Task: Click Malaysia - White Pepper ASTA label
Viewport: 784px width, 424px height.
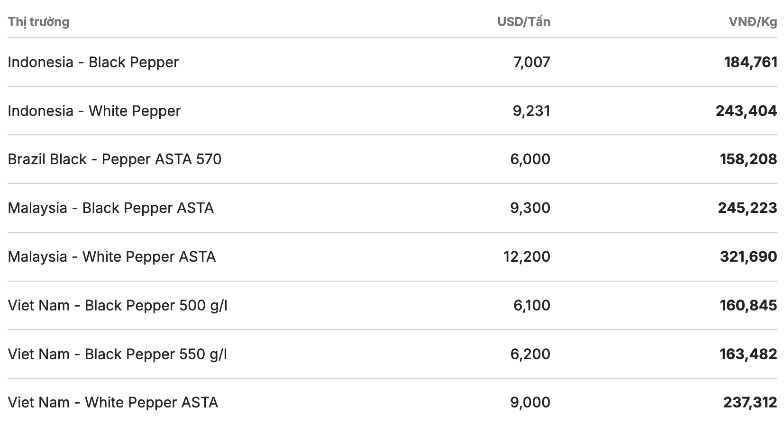Action: [x=112, y=257]
